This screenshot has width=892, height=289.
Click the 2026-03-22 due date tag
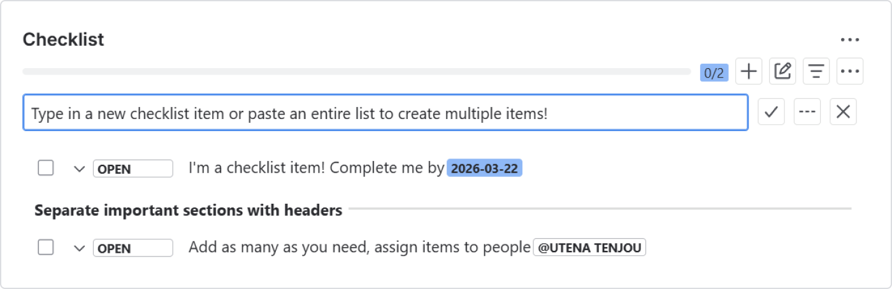485,169
